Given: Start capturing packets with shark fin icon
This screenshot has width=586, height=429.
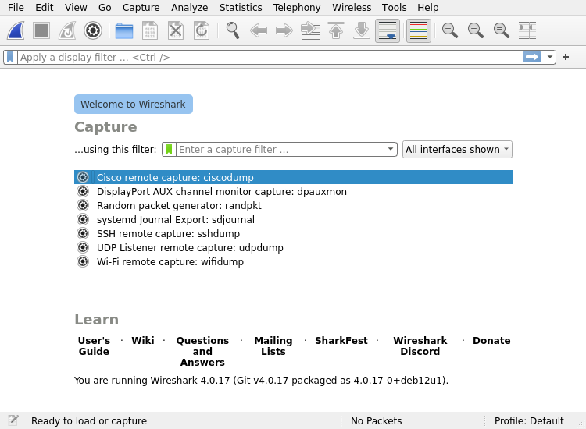Looking at the screenshot, I should (x=16, y=30).
